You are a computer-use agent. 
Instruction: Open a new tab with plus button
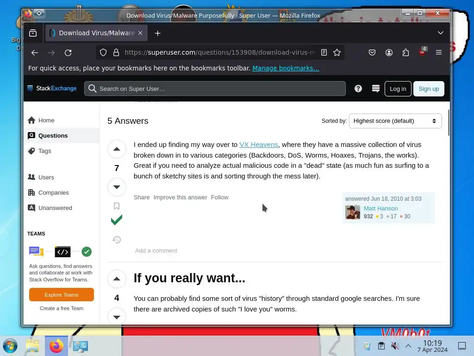point(157,33)
